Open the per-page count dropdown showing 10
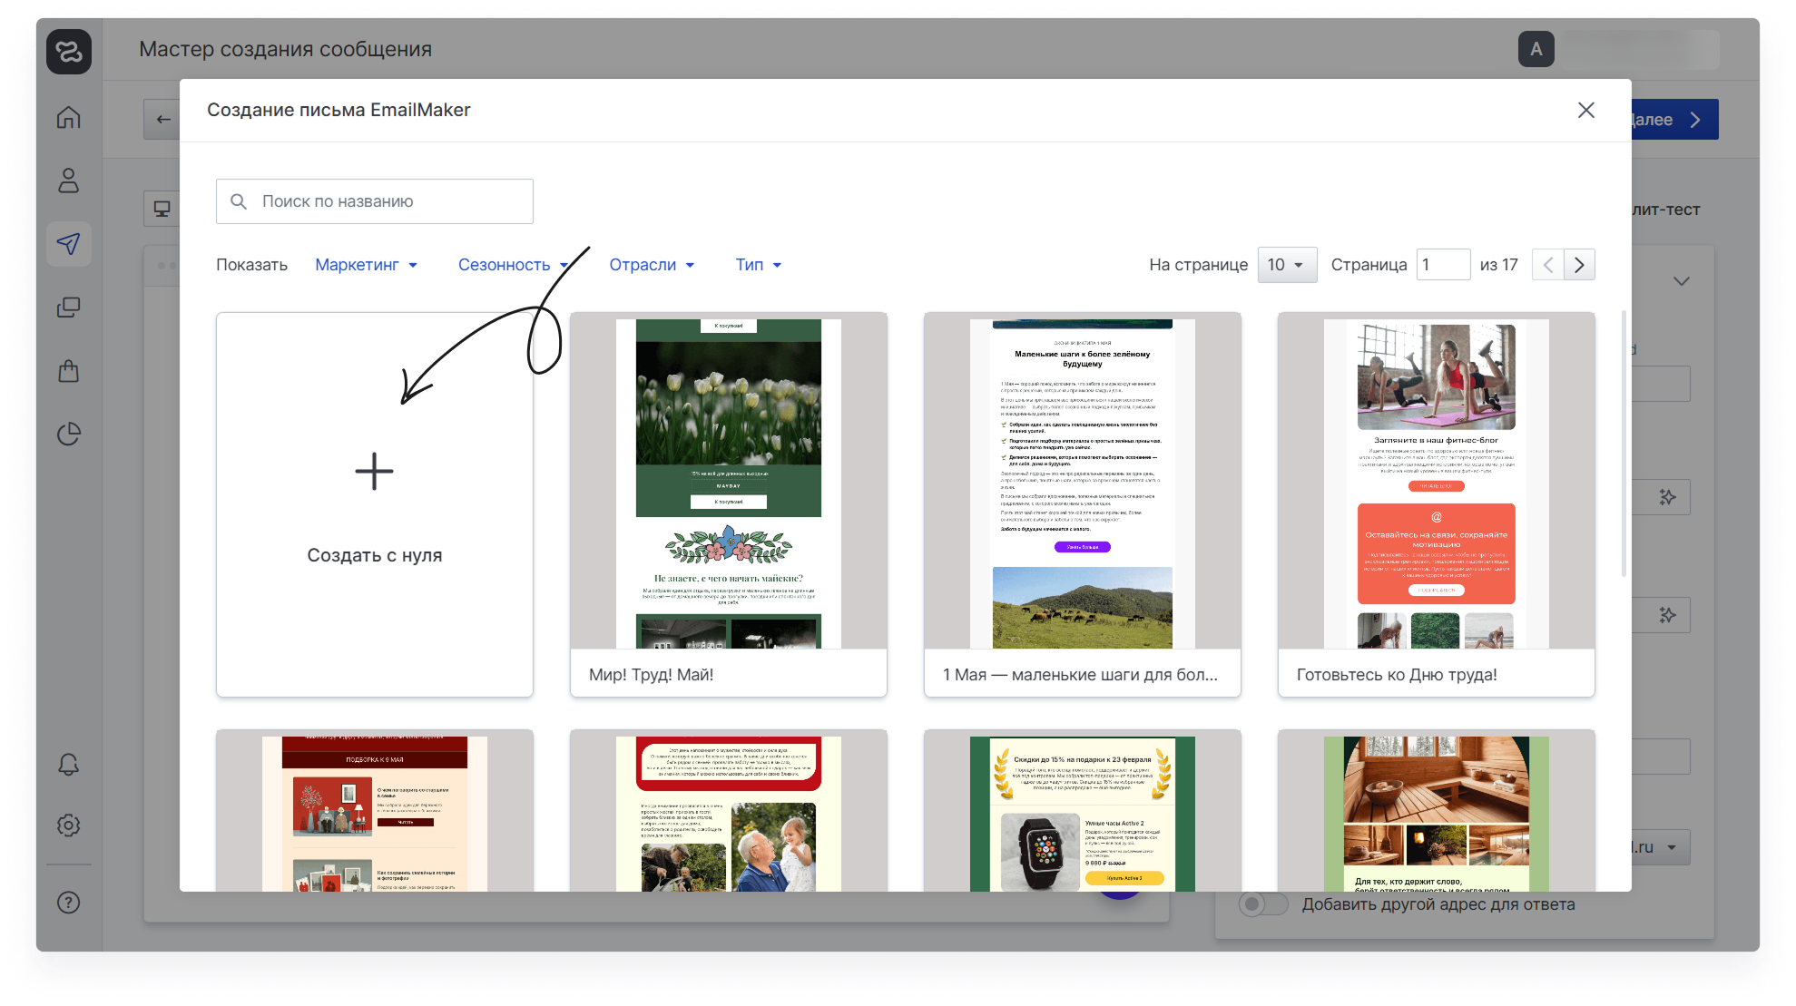 click(1287, 265)
